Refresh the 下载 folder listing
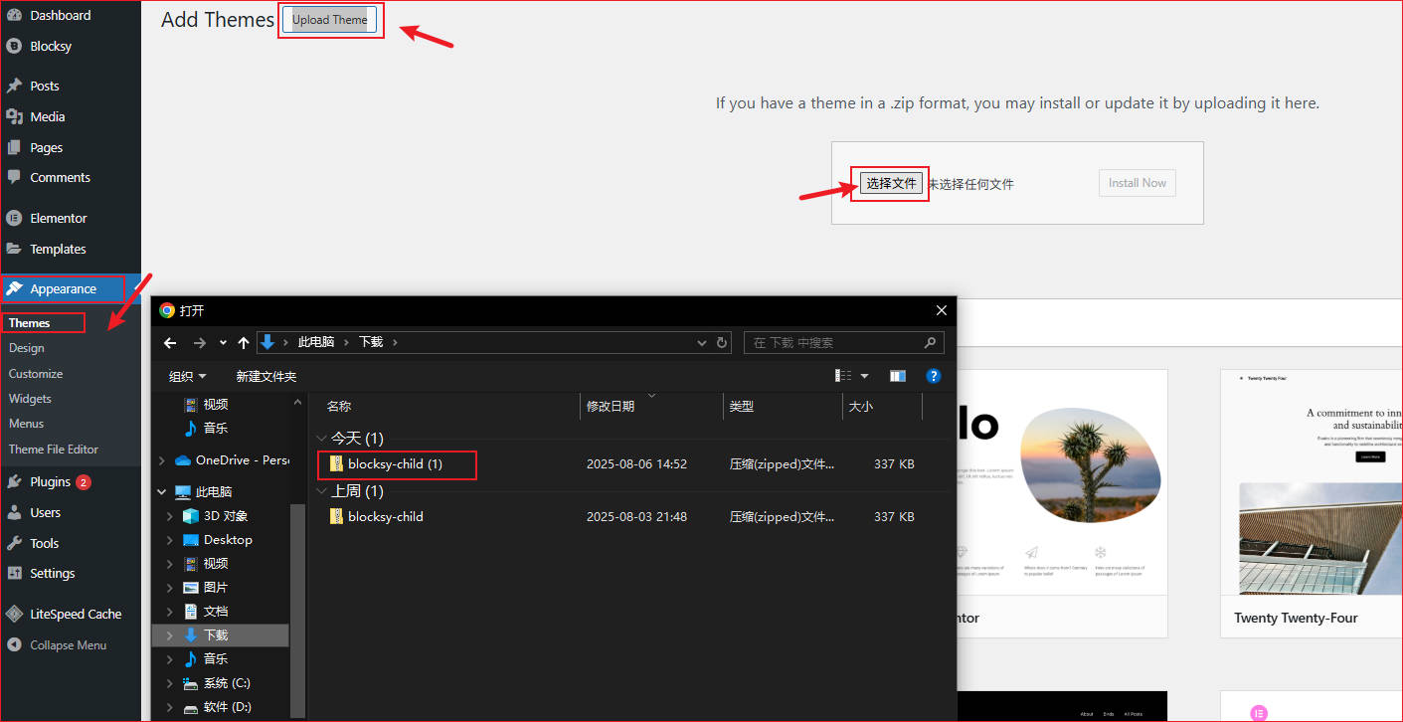This screenshot has height=722, width=1403. coord(722,342)
